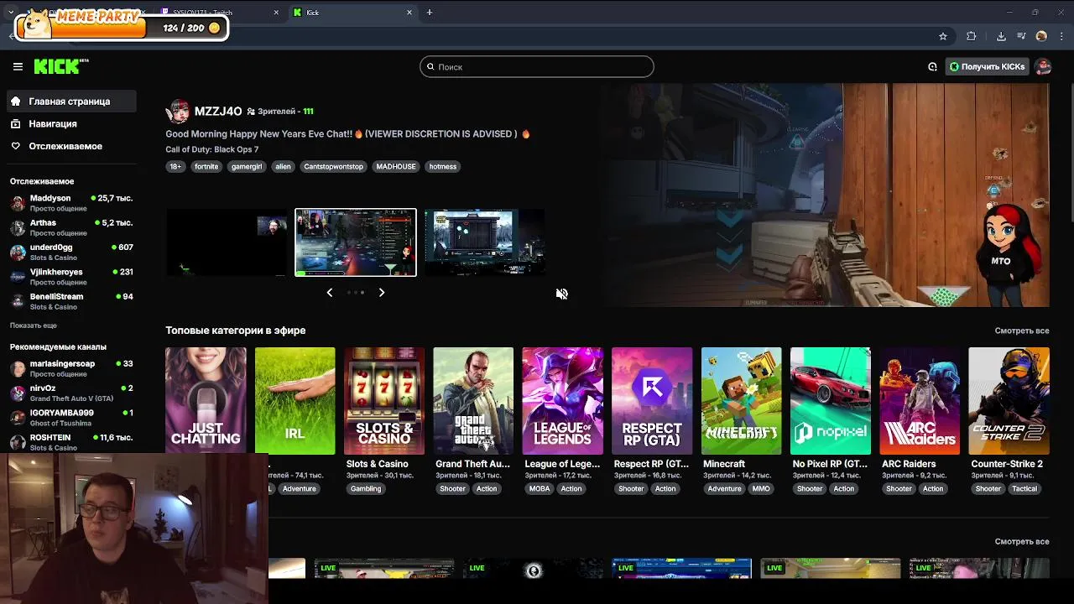Open No Pixel RP category card
The height and width of the screenshot is (604, 1074).
coord(831,400)
